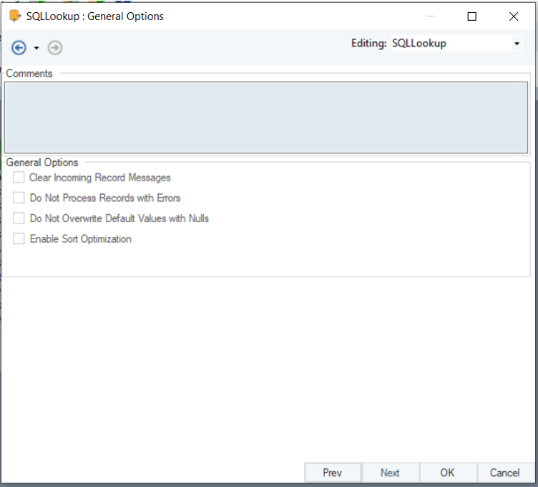Click the General Options group label
Screen dimensions: 538x487
42,162
